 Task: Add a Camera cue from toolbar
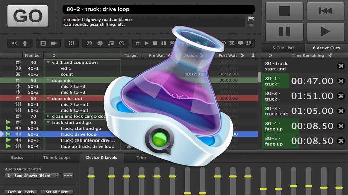tap(53, 43)
